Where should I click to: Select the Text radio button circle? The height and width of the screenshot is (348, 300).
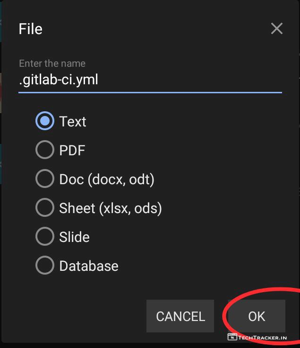45,122
